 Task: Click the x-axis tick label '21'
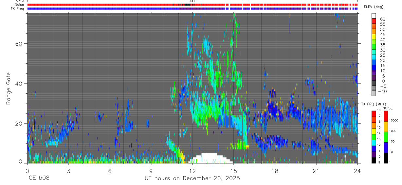click(316, 171)
